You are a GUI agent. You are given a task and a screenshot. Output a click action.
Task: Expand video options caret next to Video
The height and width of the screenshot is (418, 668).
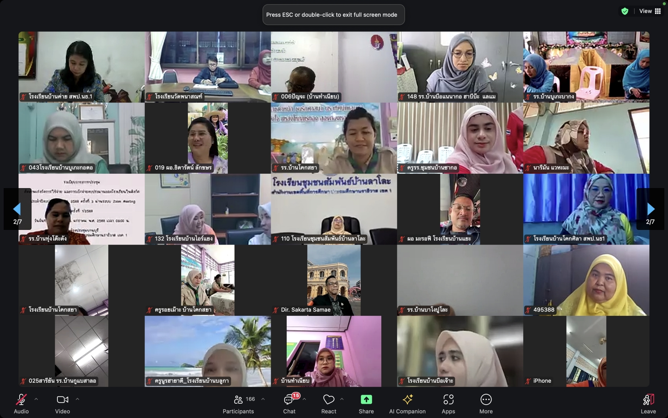(77, 399)
